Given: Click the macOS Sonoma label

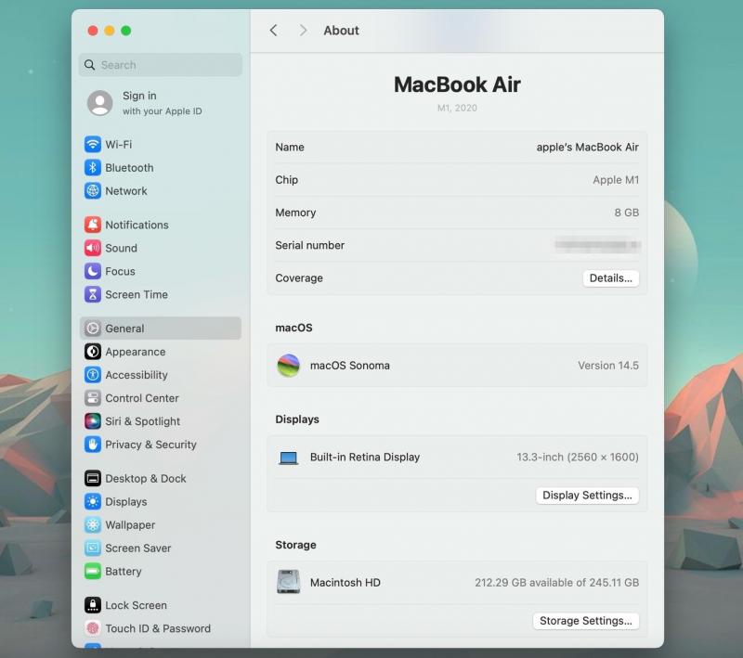Looking at the screenshot, I should click(350, 366).
